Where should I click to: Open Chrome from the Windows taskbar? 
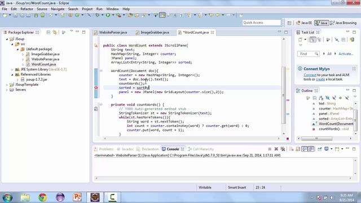point(43,197)
